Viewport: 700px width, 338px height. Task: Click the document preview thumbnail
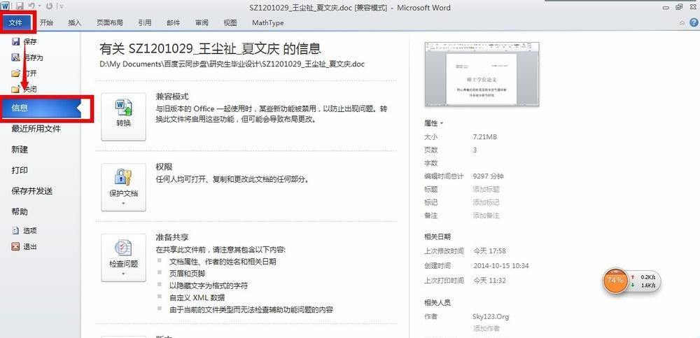click(x=482, y=75)
